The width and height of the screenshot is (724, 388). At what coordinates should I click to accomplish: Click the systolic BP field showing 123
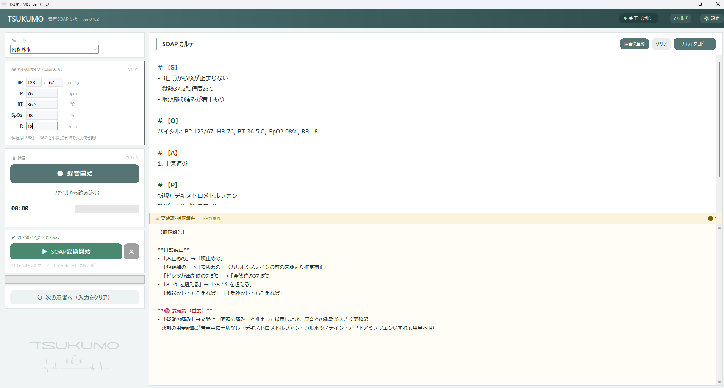(34, 82)
